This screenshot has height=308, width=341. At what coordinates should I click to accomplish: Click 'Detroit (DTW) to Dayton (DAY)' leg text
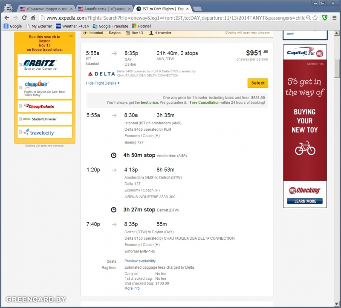point(149,232)
